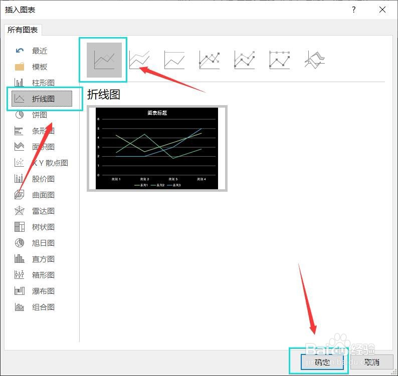Choose 瀑布图 from the chart types
398x376 pixels.
pos(43,291)
